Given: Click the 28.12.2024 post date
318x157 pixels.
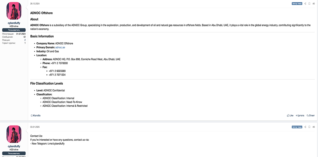Looking at the screenshot, I should 35,4.
